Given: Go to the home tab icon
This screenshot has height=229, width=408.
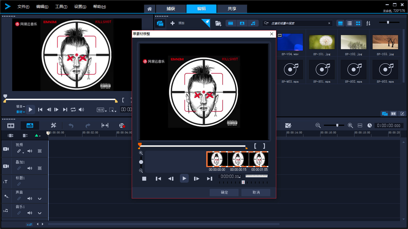Looking at the screenshot, I should 150,9.
